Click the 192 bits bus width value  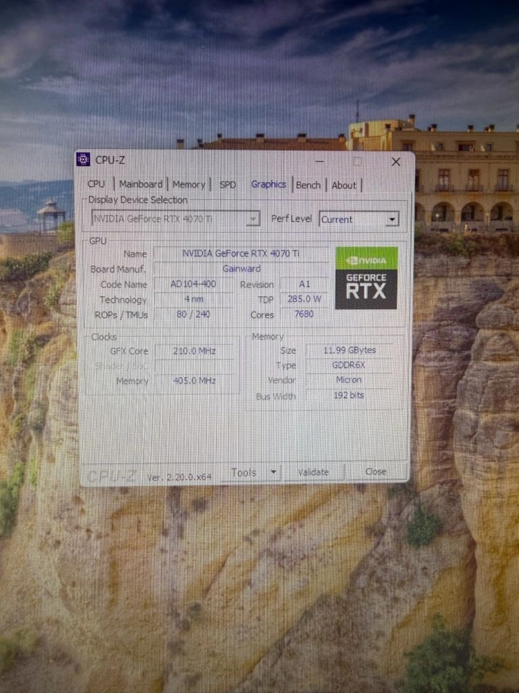pos(349,395)
